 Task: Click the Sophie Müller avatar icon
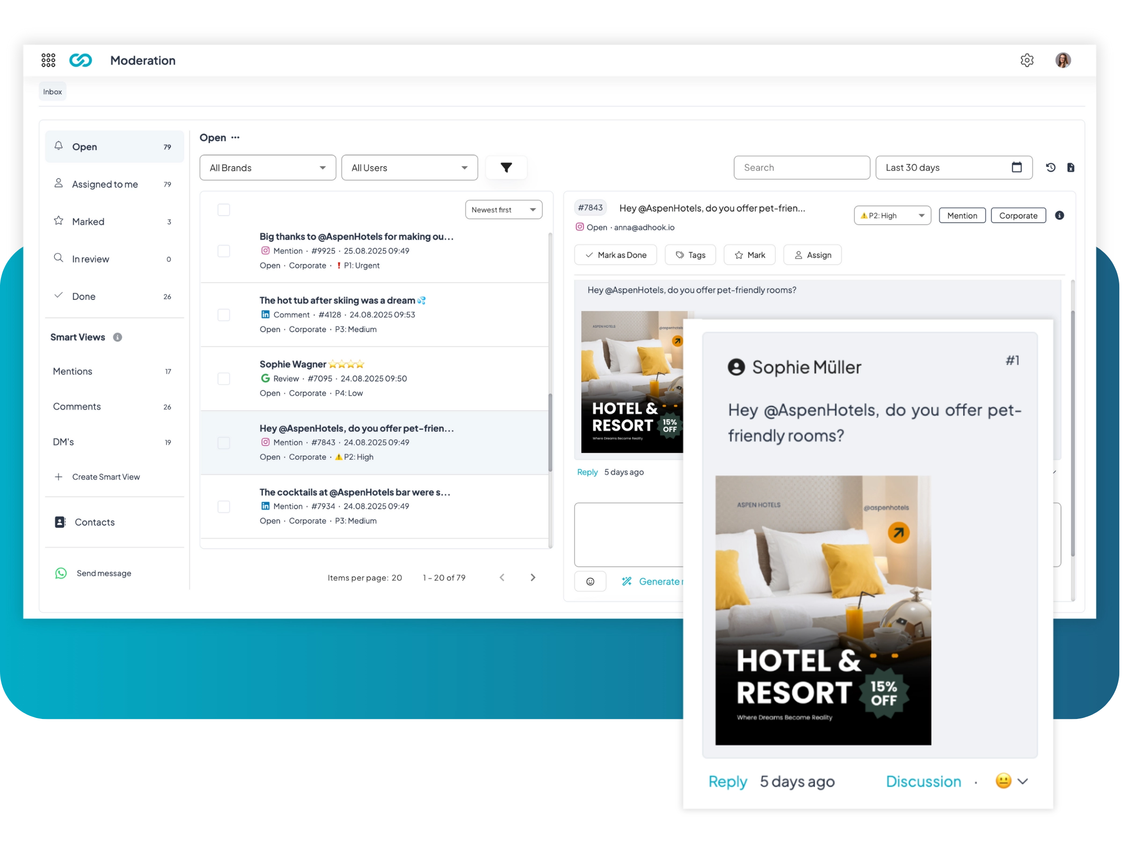(736, 367)
